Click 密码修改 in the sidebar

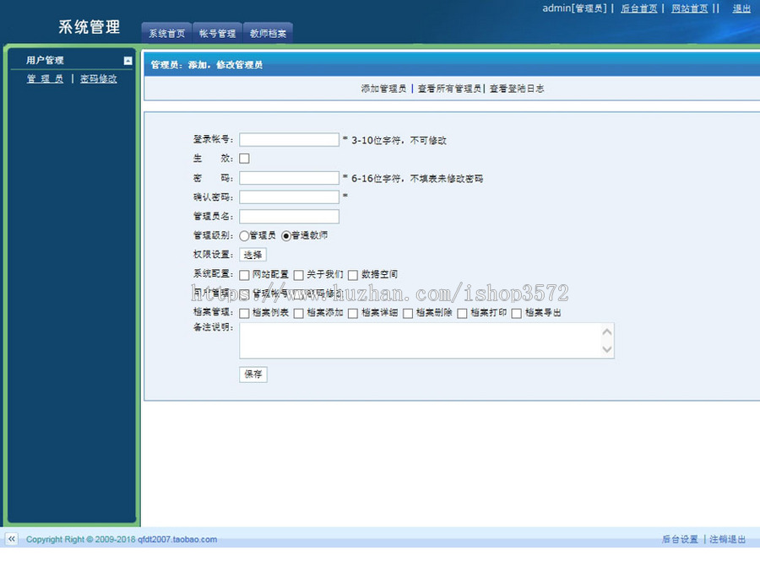(97, 78)
